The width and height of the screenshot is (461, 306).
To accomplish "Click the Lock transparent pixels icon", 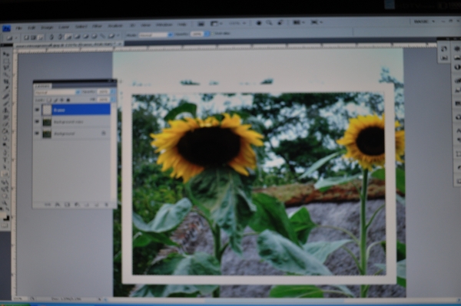I will pos(49,100).
